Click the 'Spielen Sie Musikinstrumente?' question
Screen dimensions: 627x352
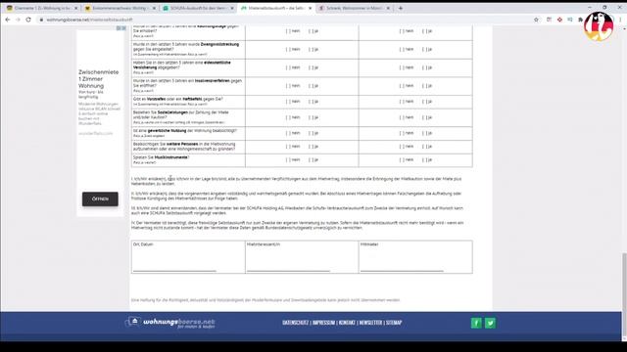pyautogui.click(x=161, y=157)
